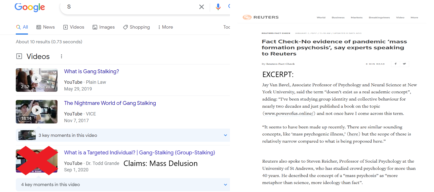Follow the 'here' link about mass psychogenic illness

click(353, 134)
